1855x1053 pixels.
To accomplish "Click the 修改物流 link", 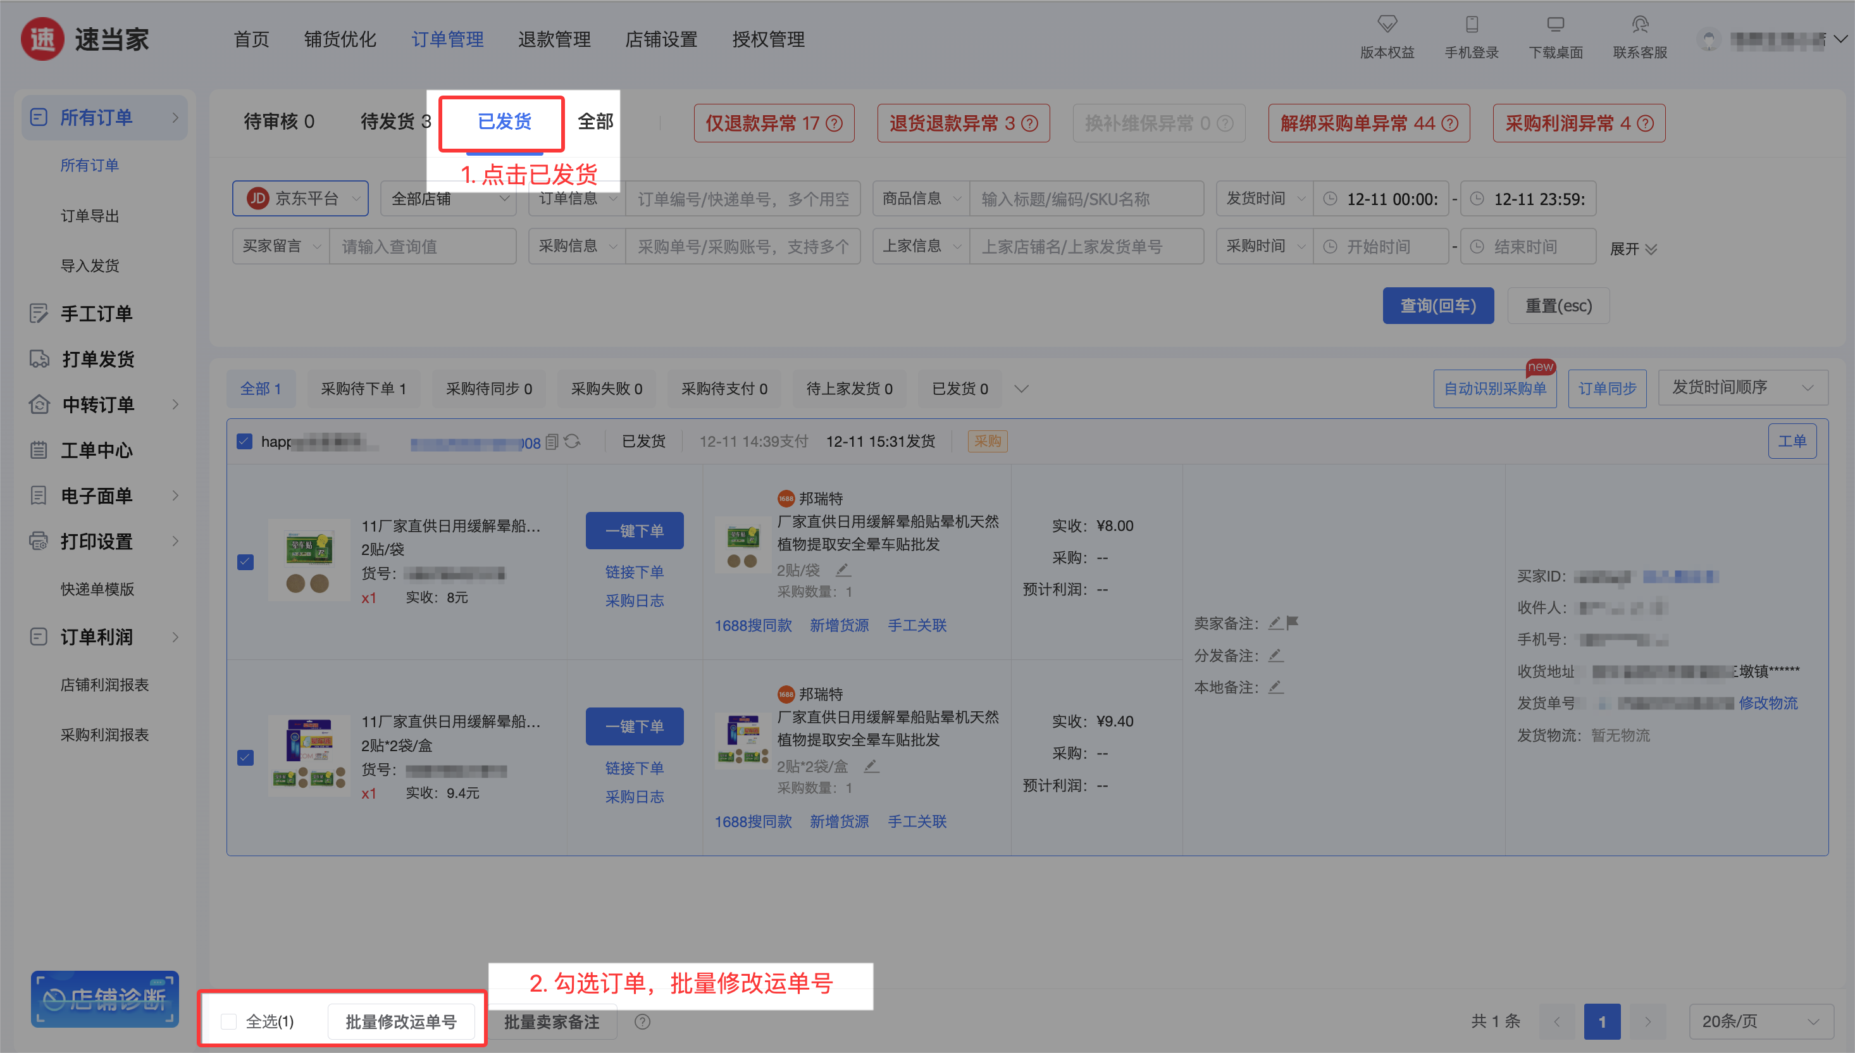I will coord(1768,703).
